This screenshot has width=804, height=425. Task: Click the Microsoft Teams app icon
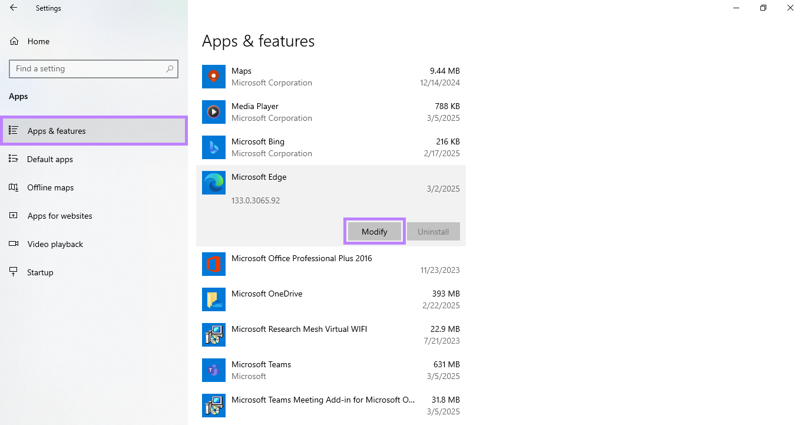pos(213,370)
